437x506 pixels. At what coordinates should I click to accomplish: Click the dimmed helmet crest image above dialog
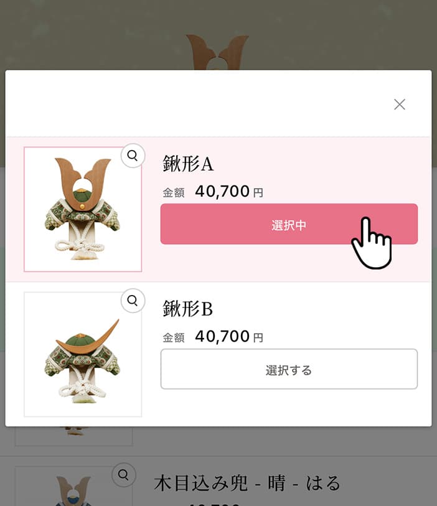click(217, 52)
